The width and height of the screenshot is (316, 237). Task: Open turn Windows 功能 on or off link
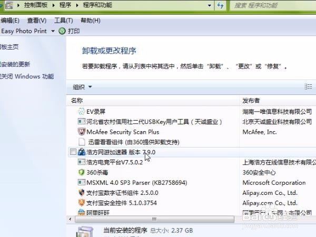click(x=27, y=76)
